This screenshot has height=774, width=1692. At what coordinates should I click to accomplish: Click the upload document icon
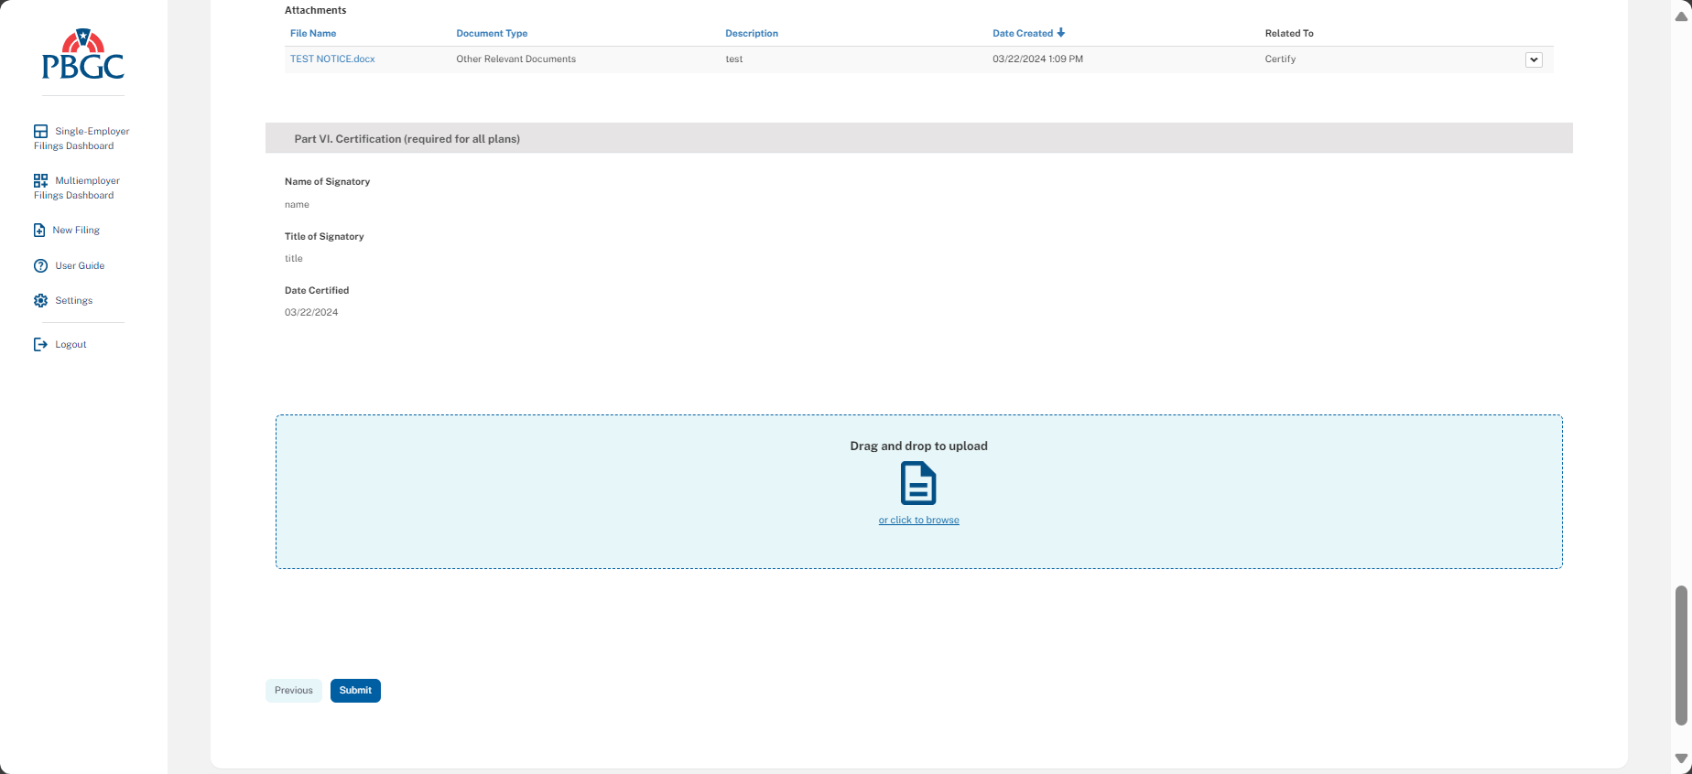[918, 483]
